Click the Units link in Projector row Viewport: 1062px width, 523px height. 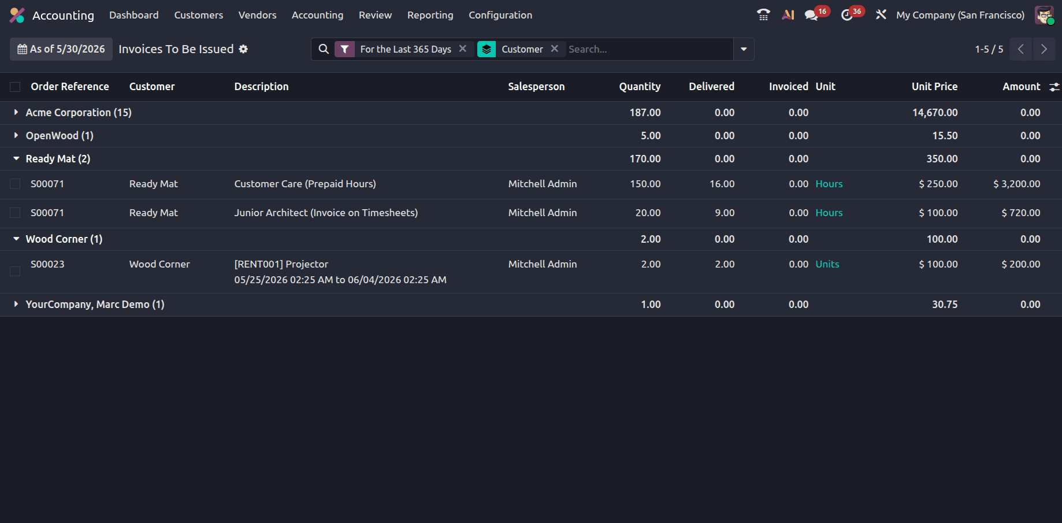(x=827, y=264)
